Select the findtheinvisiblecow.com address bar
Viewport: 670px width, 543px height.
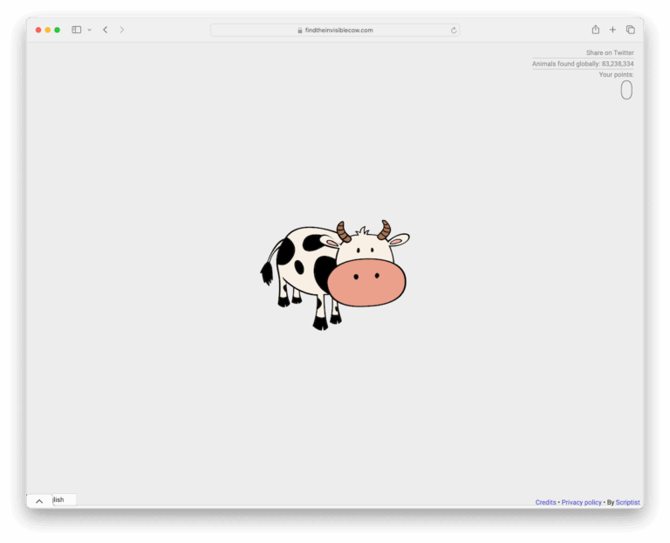point(335,30)
